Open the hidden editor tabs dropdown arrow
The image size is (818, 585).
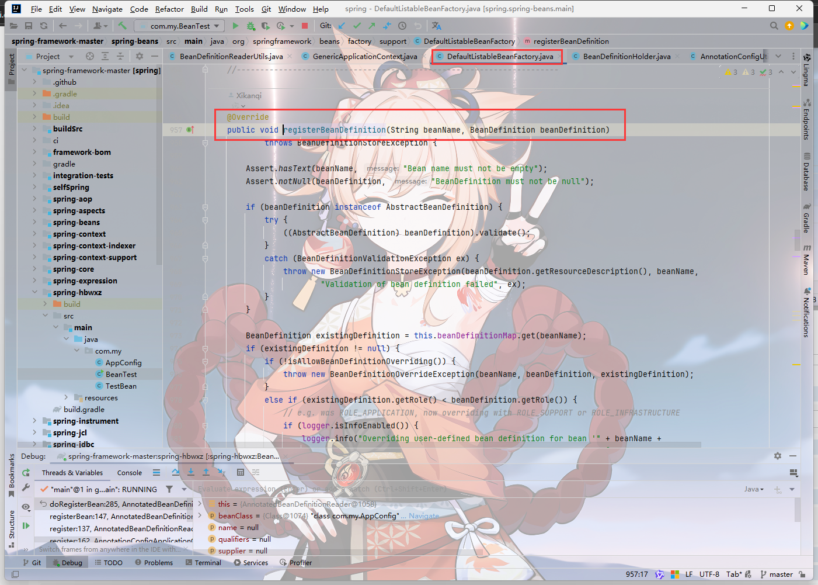click(x=778, y=56)
